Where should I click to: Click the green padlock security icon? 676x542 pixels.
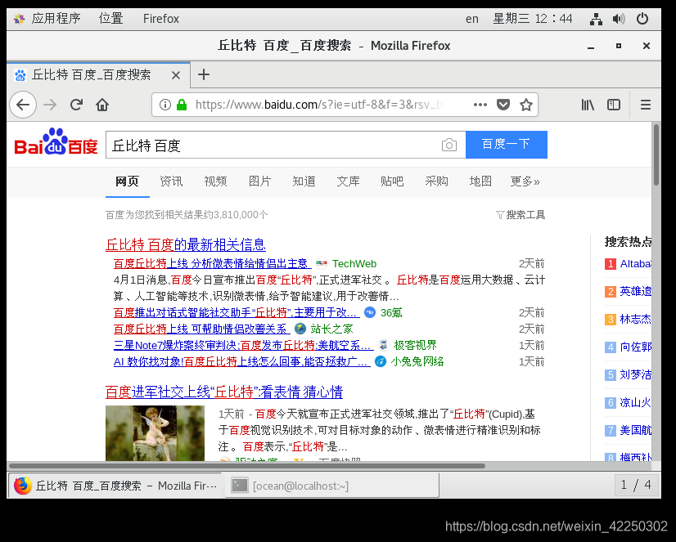[x=182, y=105]
